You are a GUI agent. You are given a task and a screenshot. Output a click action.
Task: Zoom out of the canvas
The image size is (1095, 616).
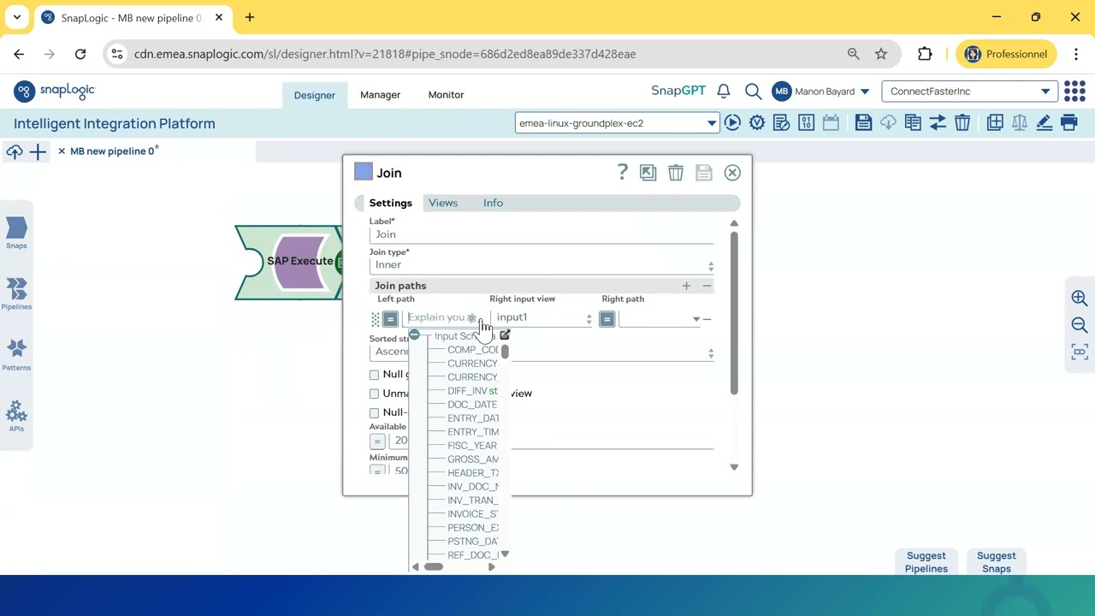click(1080, 325)
